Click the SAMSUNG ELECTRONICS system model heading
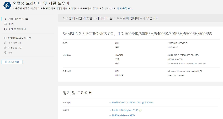Viewport: 223px width, 119px height. click(x=137, y=34)
